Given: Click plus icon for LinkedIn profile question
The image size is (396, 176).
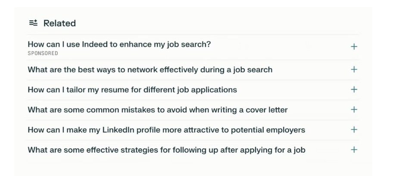Looking at the screenshot, I should click(x=354, y=130).
